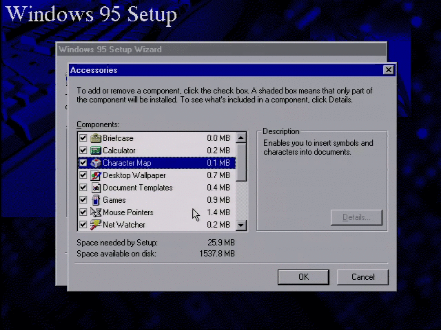Select the Games row label
The image size is (441, 330).
[x=114, y=200]
